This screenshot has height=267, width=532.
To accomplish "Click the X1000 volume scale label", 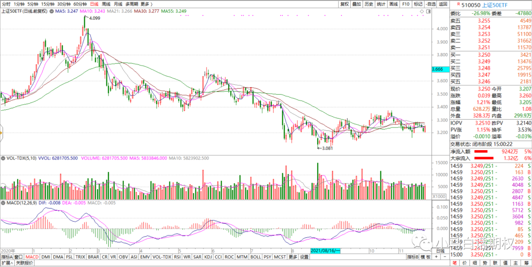I will (439, 196).
